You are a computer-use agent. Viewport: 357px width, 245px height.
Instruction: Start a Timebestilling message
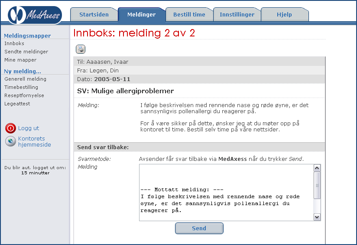21,87
